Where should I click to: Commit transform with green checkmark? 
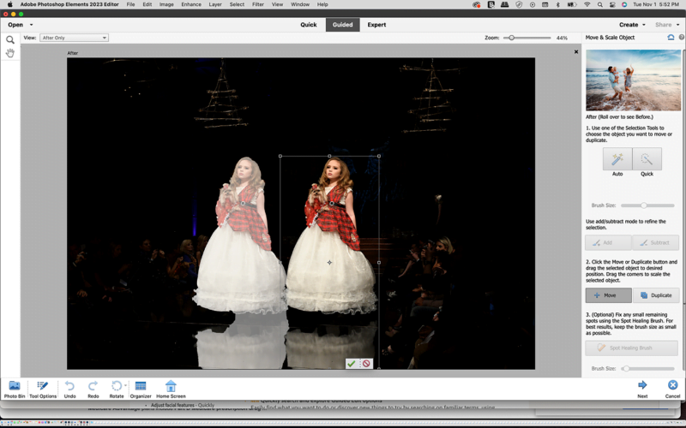pos(351,364)
